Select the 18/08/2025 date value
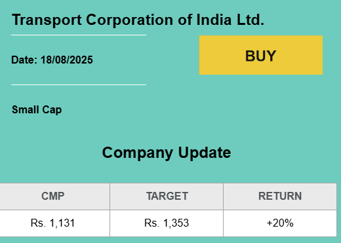Image resolution: width=341 pixels, height=243 pixels. click(67, 60)
